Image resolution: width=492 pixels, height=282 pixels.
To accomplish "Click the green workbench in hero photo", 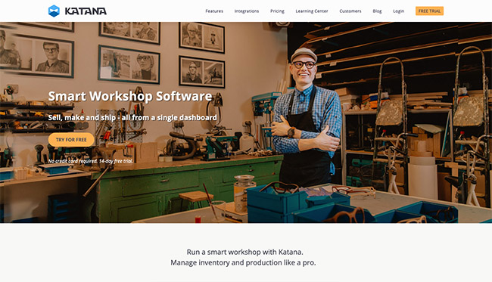I will click(x=188, y=188).
